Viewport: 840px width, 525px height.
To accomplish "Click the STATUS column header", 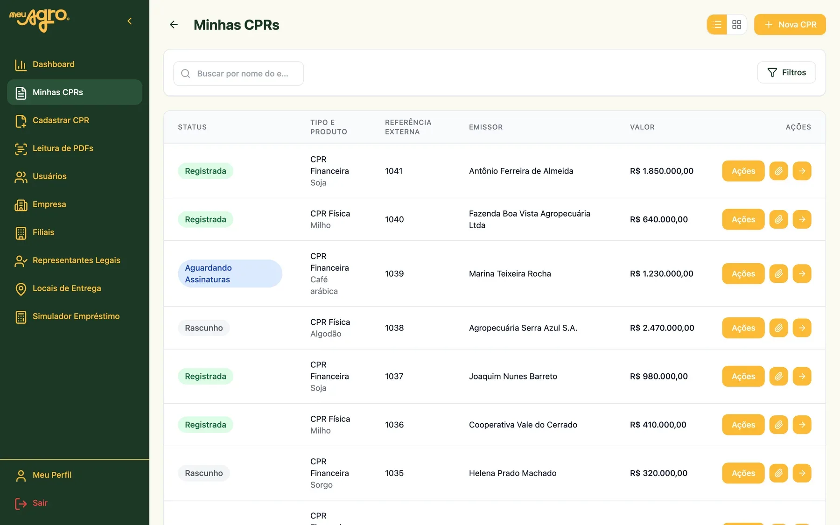I will point(192,127).
